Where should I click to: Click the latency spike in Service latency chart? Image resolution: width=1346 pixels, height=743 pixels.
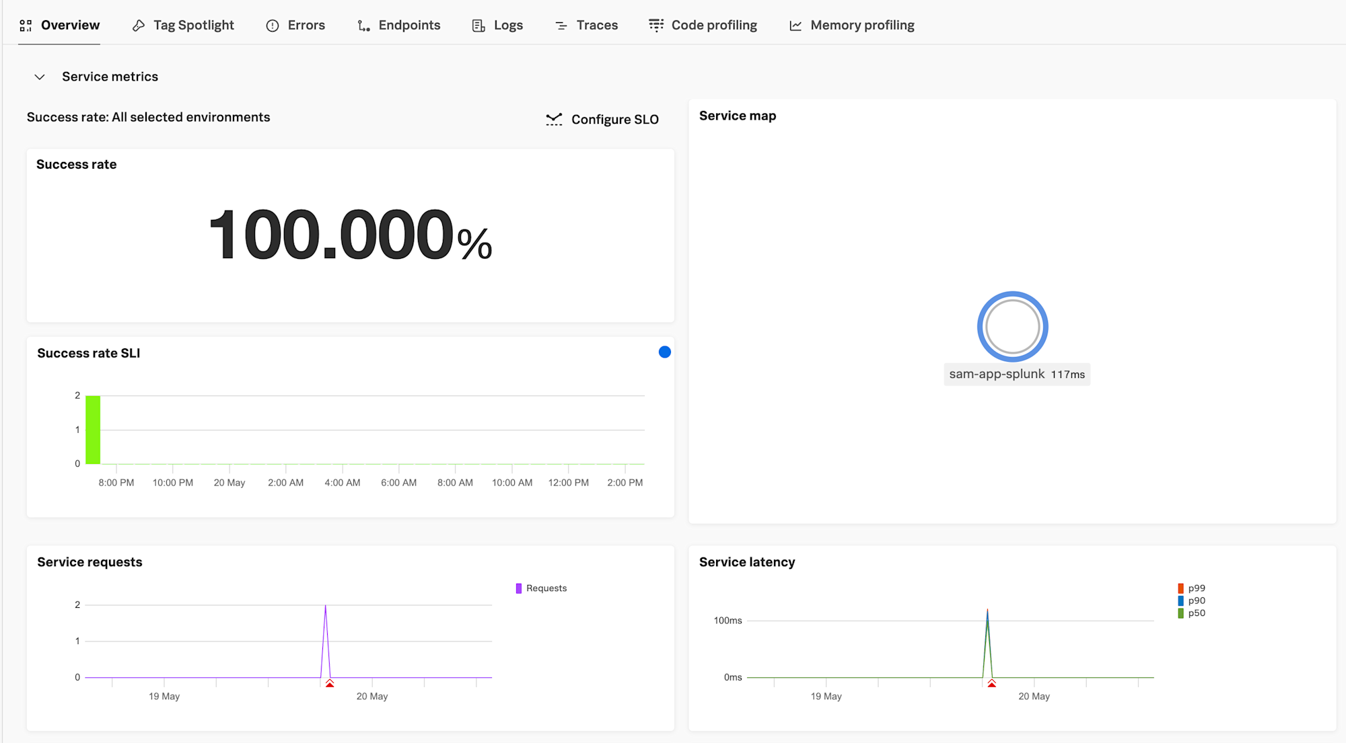pyautogui.click(x=987, y=642)
